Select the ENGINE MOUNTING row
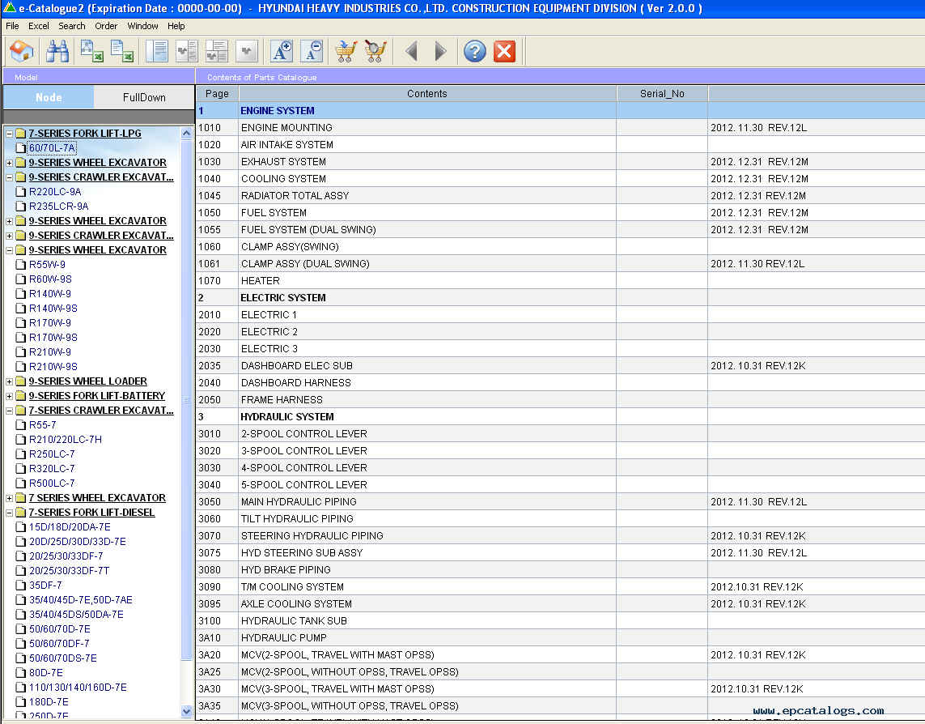 click(x=561, y=128)
